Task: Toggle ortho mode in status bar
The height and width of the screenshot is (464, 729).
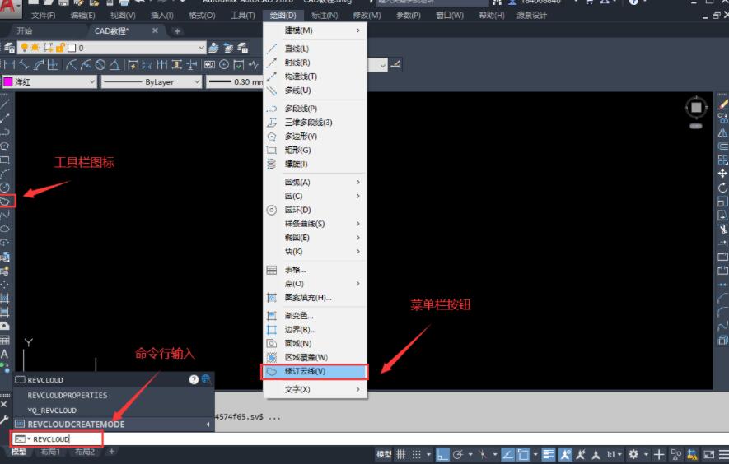Action: (442, 454)
